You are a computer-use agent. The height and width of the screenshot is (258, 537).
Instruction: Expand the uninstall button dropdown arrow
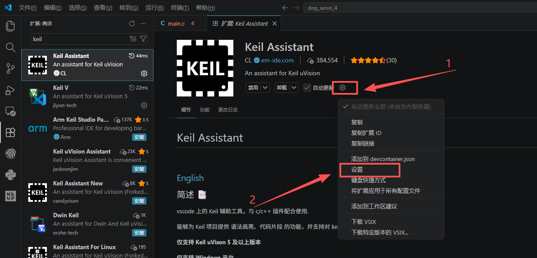[294, 88]
